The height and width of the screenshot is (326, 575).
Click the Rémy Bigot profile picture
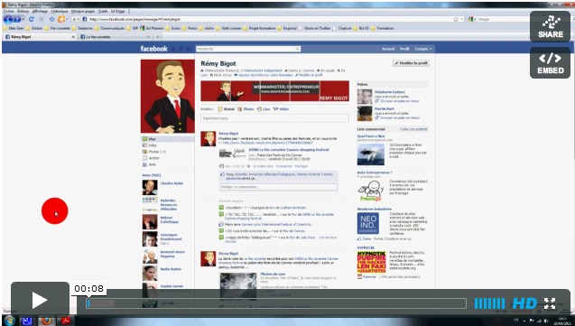pos(168,96)
